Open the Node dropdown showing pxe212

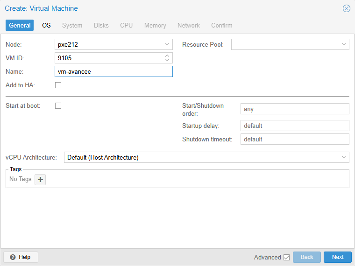167,44
